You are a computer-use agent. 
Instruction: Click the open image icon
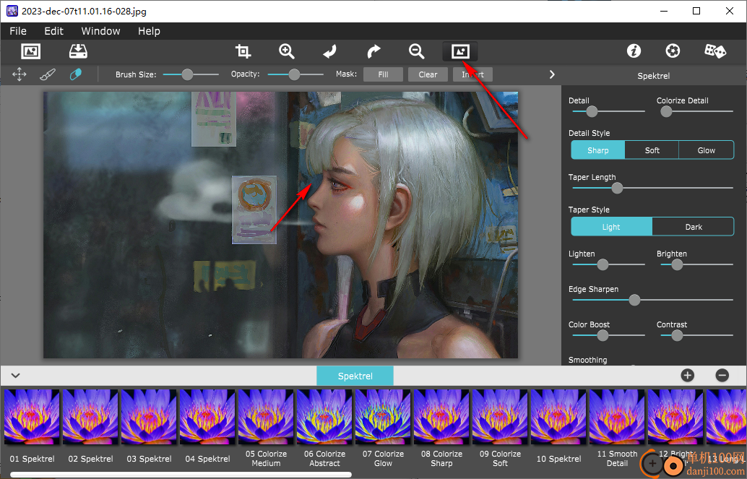click(x=31, y=51)
